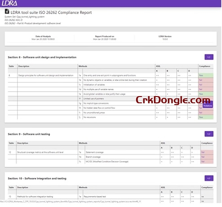Image resolution: width=222 pixels, height=207 pixels.
Task: Select the 'No implicit type conversions' method text
Action: [x=96, y=103]
